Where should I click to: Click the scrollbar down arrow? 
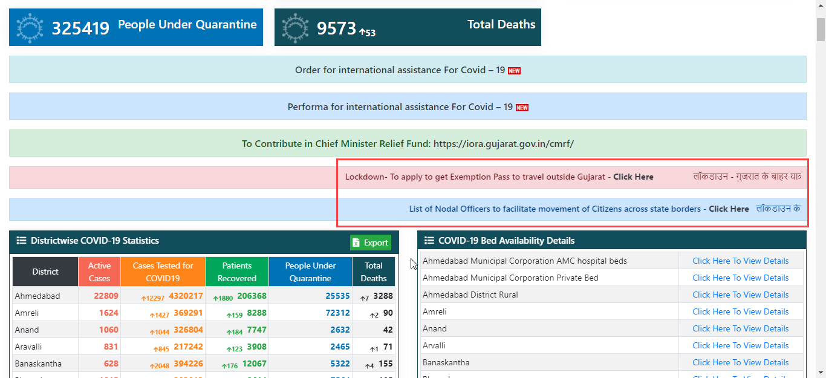[821, 373]
